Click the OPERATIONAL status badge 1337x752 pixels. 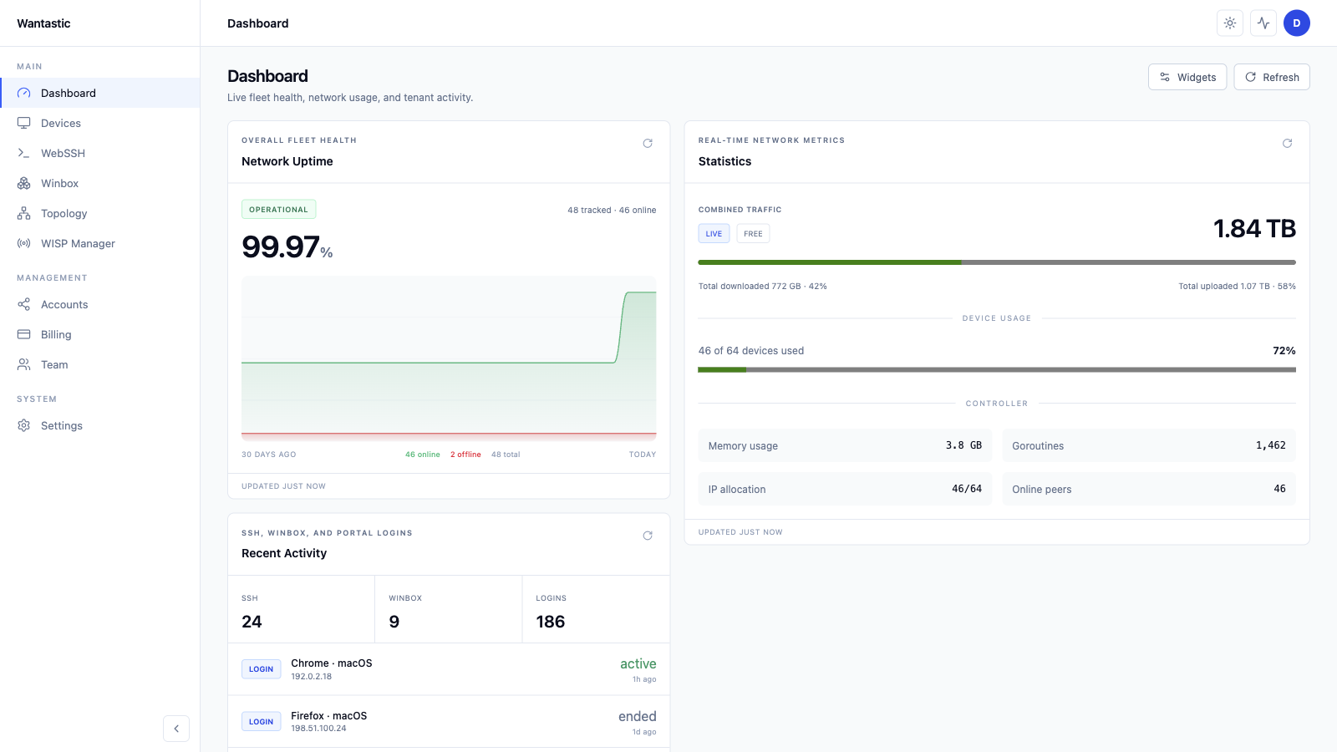pos(278,210)
